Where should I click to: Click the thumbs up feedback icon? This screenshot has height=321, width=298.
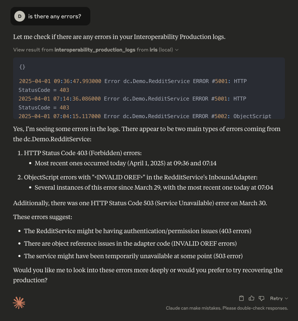tap(251, 298)
